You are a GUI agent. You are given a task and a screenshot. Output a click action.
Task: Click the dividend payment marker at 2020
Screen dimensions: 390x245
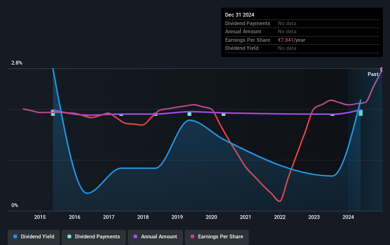pyautogui.click(x=224, y=114)
